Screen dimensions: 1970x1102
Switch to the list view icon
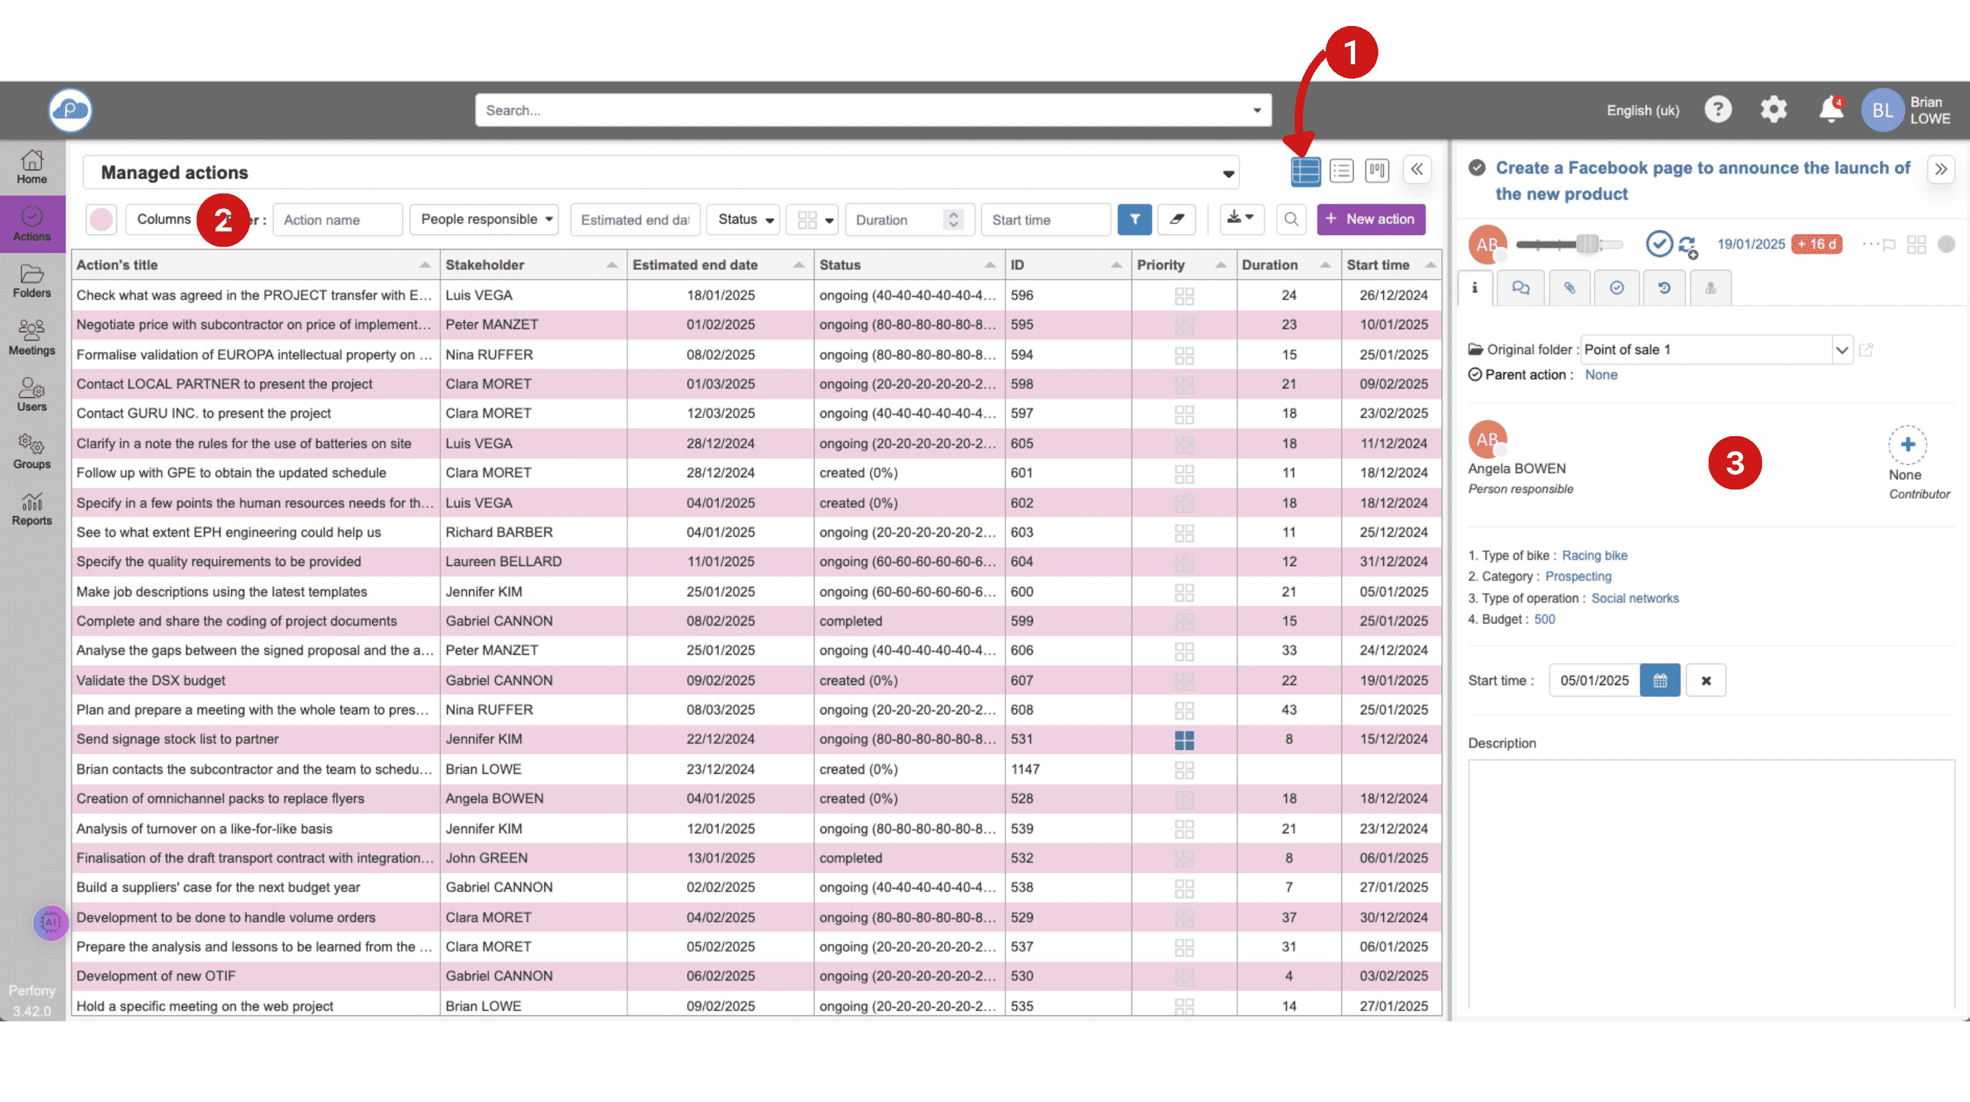[x=1341, y=170]
